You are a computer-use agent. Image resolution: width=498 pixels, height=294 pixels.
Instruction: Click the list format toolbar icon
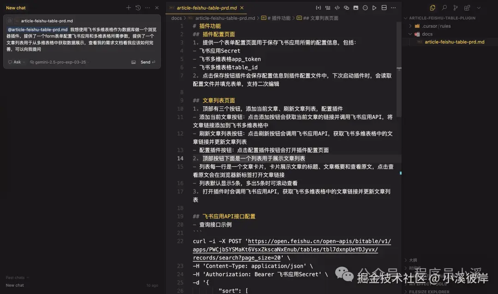coord(328,8)
